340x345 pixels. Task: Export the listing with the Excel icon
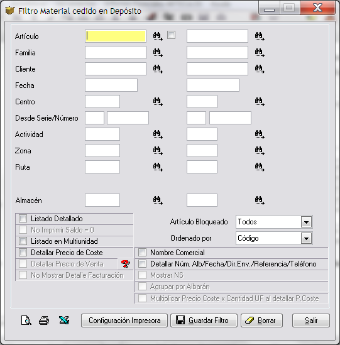click(64, 320)
